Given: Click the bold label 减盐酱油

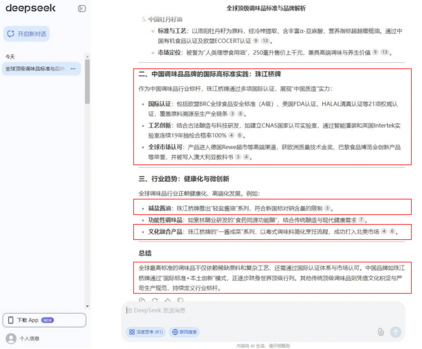Looking at the screenshot, I should [x=159, y=208].
